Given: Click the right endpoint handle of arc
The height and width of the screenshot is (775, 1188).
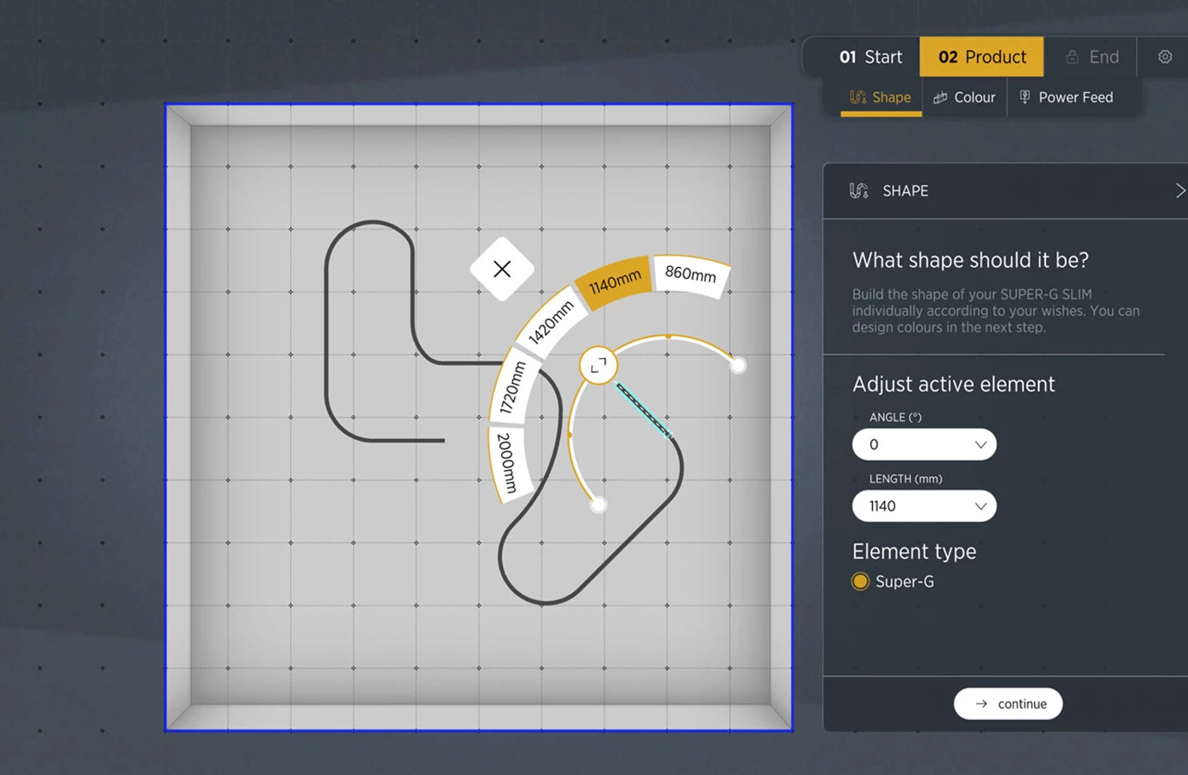Looking at the screenshot, I should click(738, 365).
